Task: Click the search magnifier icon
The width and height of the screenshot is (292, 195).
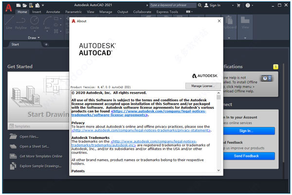Action: [x=200, y=5]
